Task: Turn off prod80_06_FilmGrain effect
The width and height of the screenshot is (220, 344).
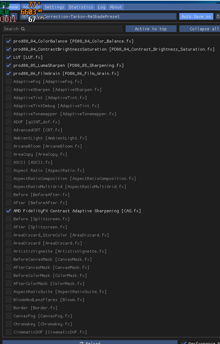Action: 8,73
